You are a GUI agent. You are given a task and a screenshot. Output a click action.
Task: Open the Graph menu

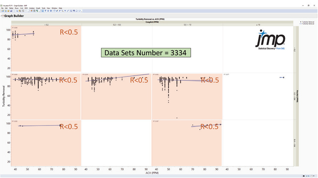38,8
